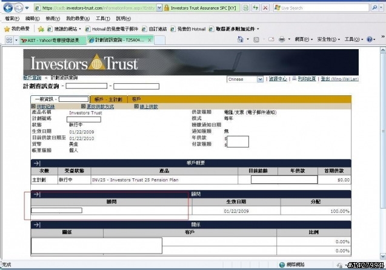
Task: Go forward with the browser Forward arrow
Action: [x=18, y=8]
